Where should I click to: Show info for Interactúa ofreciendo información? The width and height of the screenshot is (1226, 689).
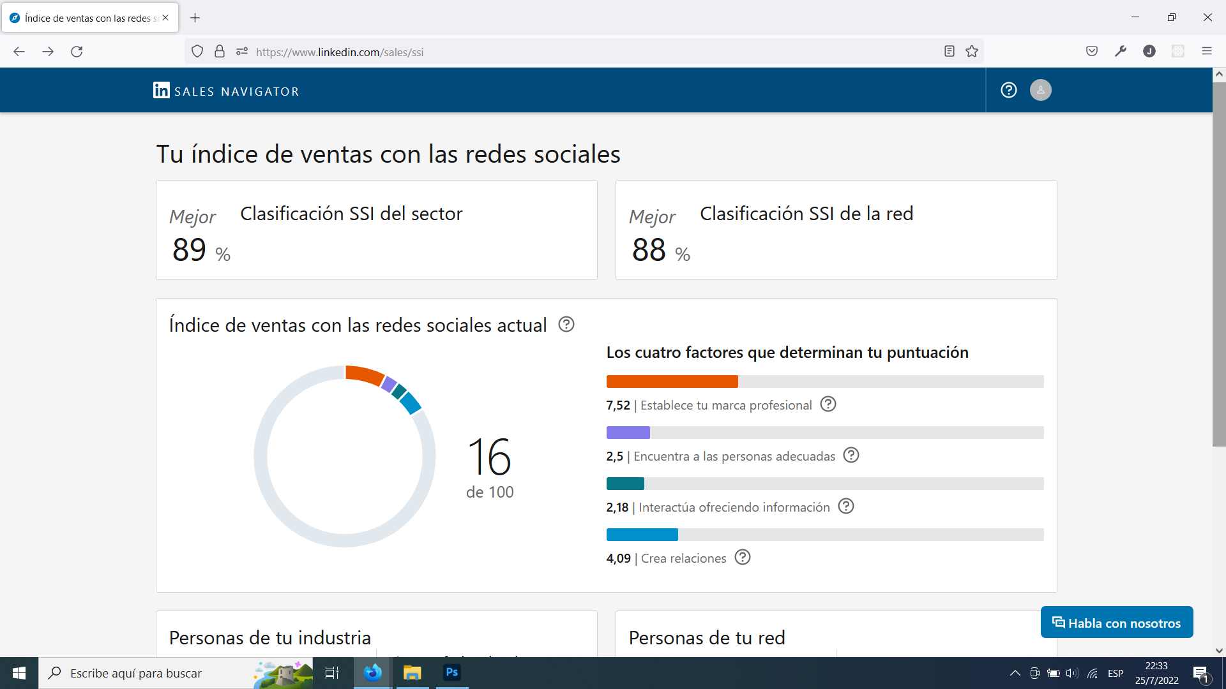(846, 506)
